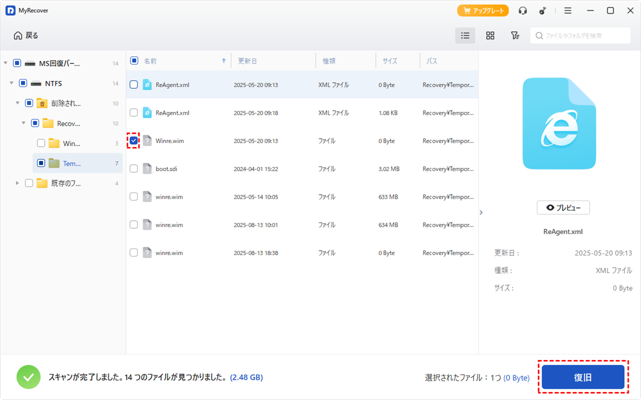The height and width of the screenshot is (400, 641).
Task: Click the 2025-08-13 10:01 date cell
Action: (x=256, y=225)
